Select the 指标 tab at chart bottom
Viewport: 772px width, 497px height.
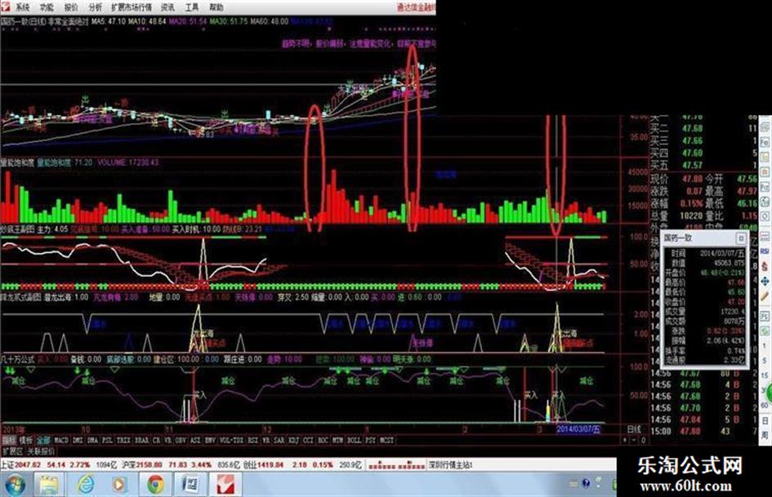9,441
